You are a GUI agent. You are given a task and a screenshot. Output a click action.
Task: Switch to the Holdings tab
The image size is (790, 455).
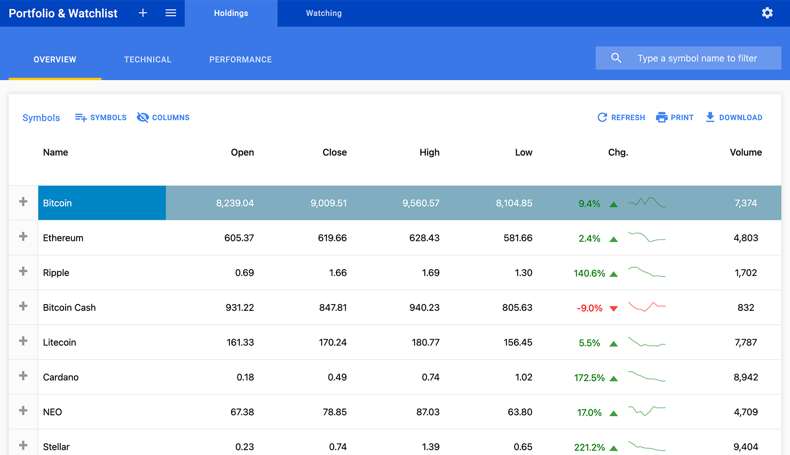[231, 13]
